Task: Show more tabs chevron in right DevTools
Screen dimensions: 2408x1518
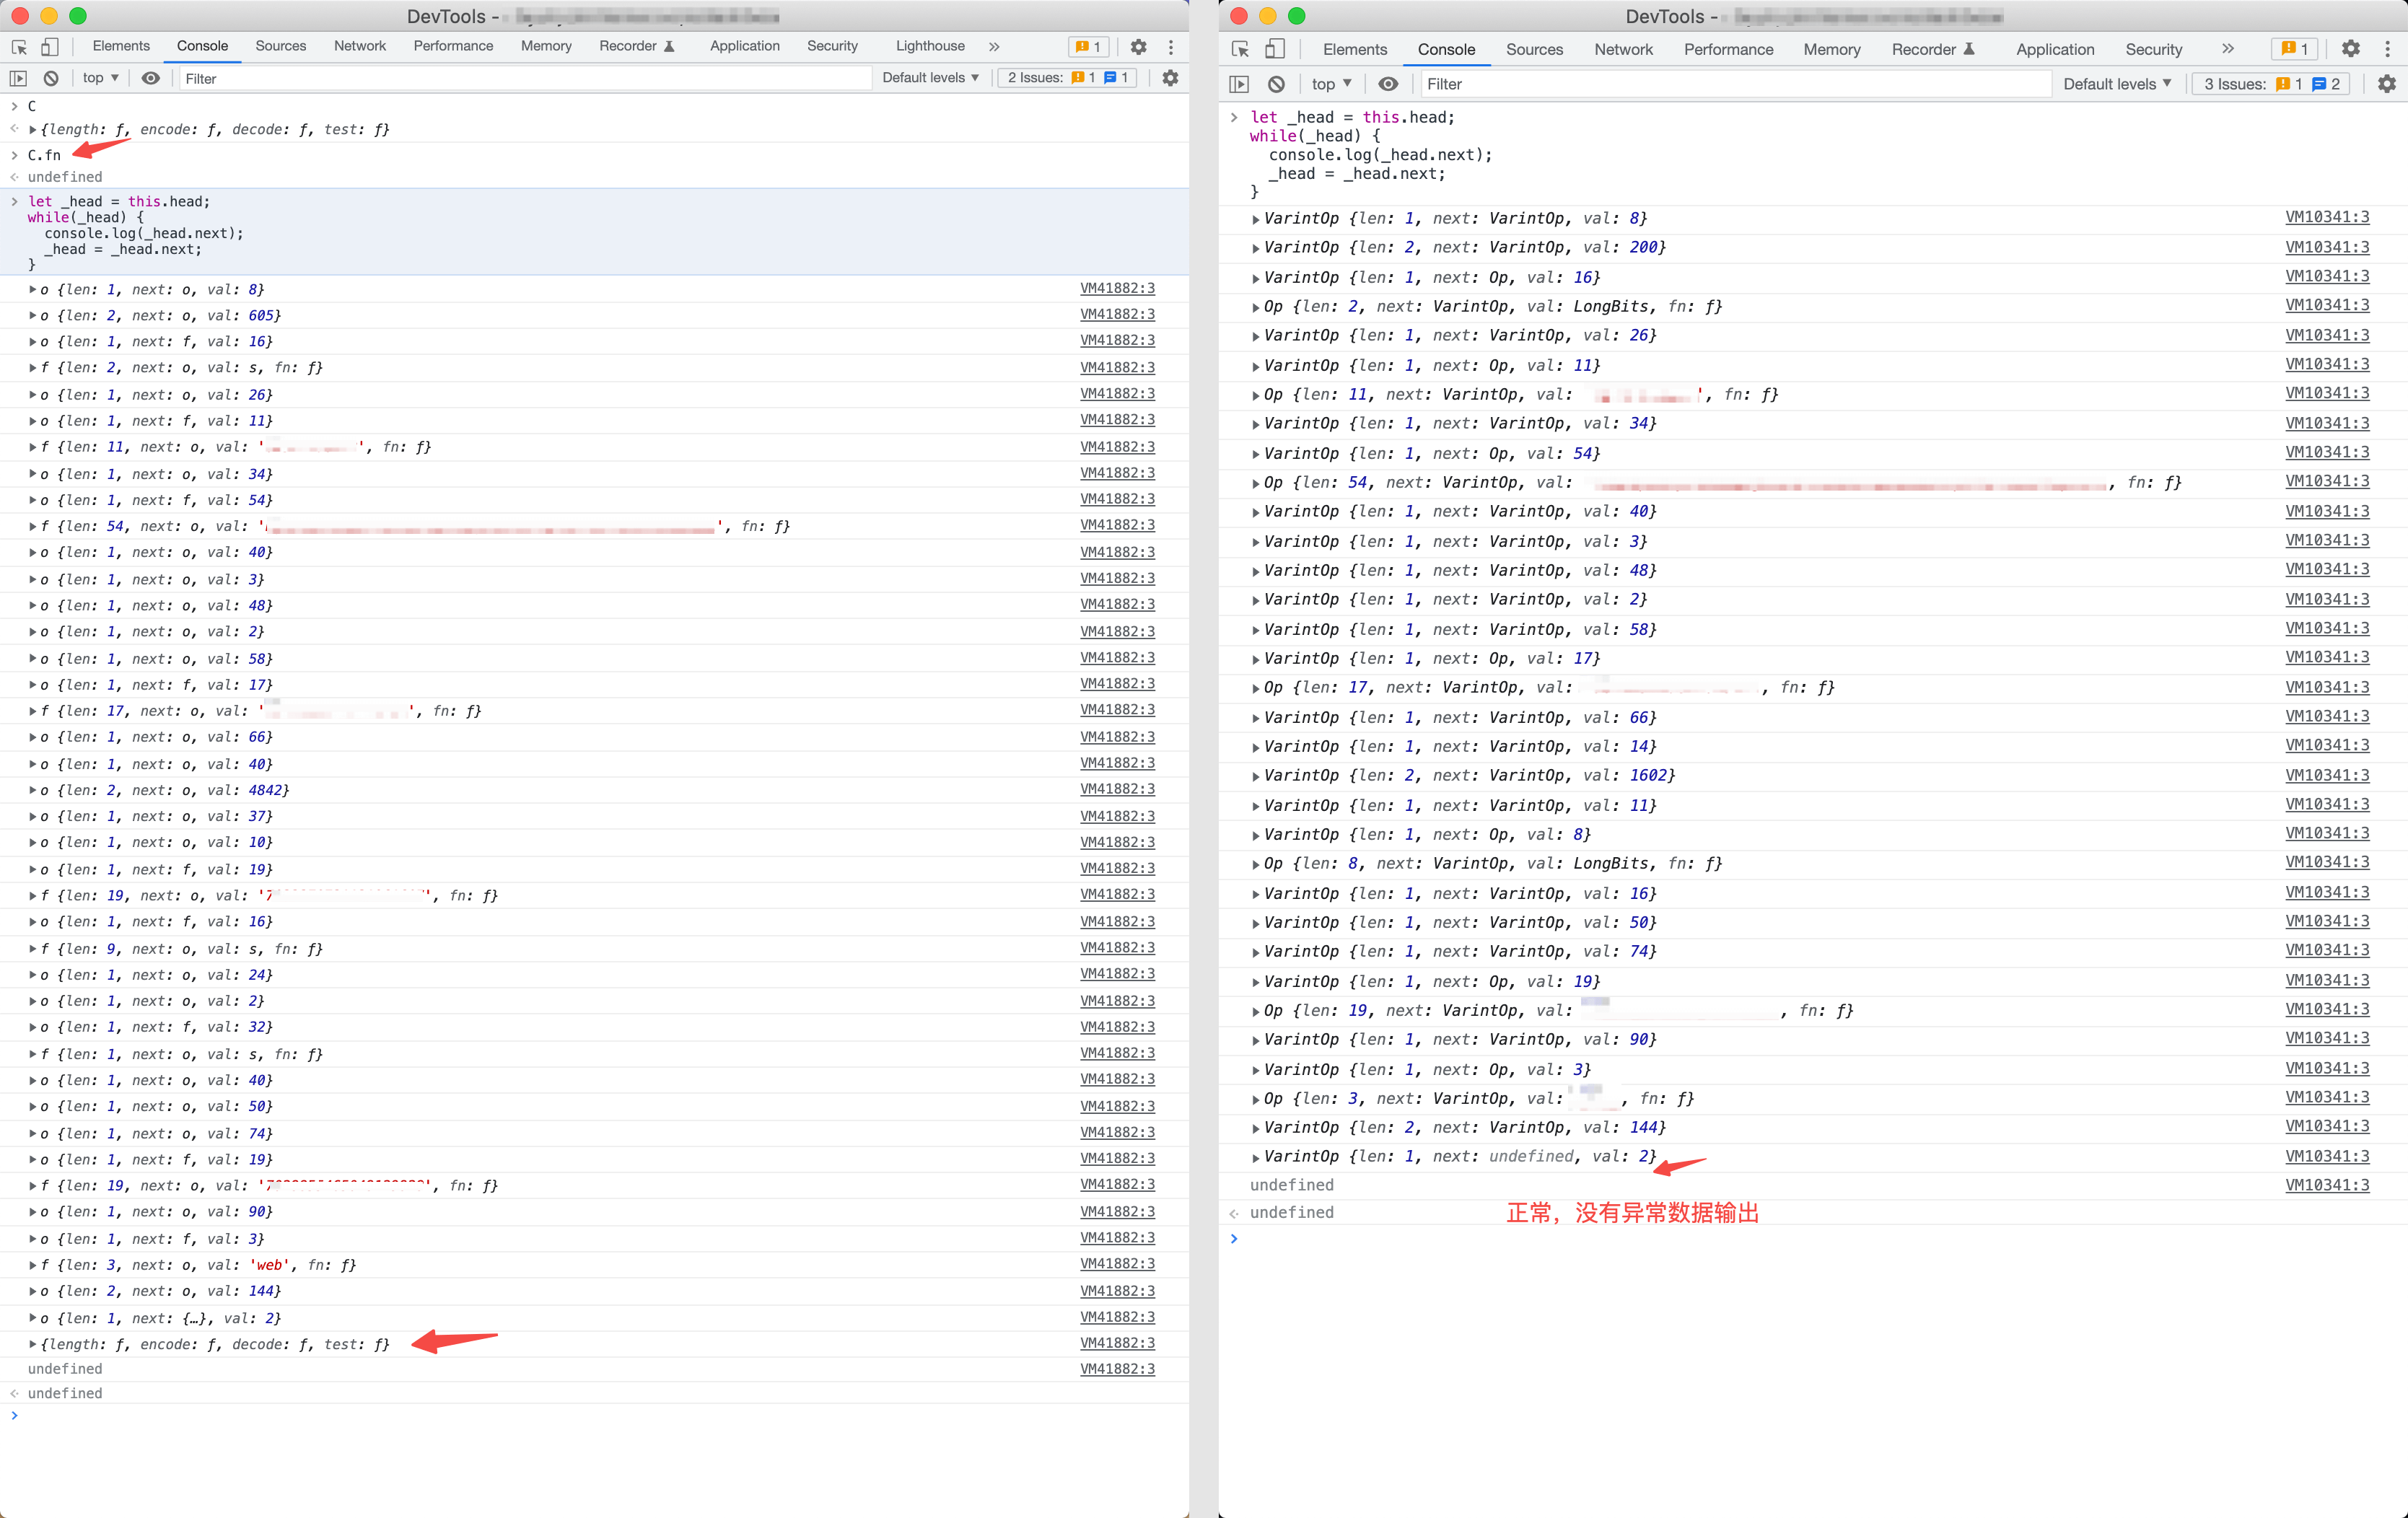Action: (x=2228, y=49)
